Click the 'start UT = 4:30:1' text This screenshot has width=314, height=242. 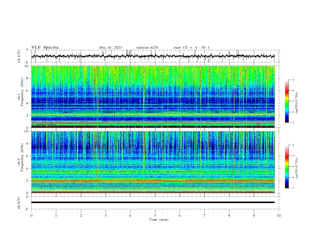[191, 47]
